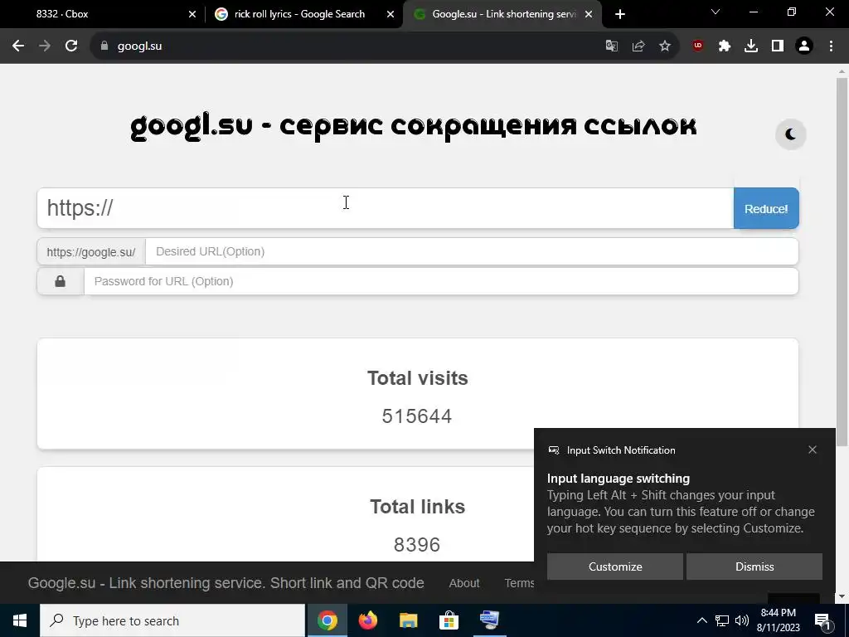849x637 pixels.
Task: Open the Extensions puzzle menu
Action: point(725,46)
